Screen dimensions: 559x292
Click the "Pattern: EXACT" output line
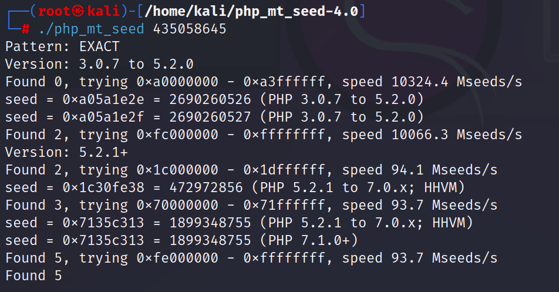(x=62, y=46)
